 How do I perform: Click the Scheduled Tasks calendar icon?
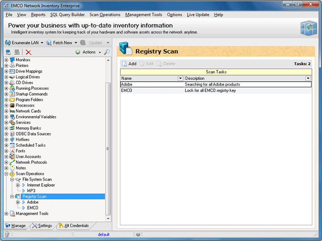coord(12,145)
